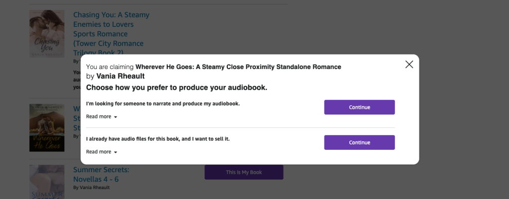
Task: Open the Chasing You book cover thumbnail
Action: point(47,34)
